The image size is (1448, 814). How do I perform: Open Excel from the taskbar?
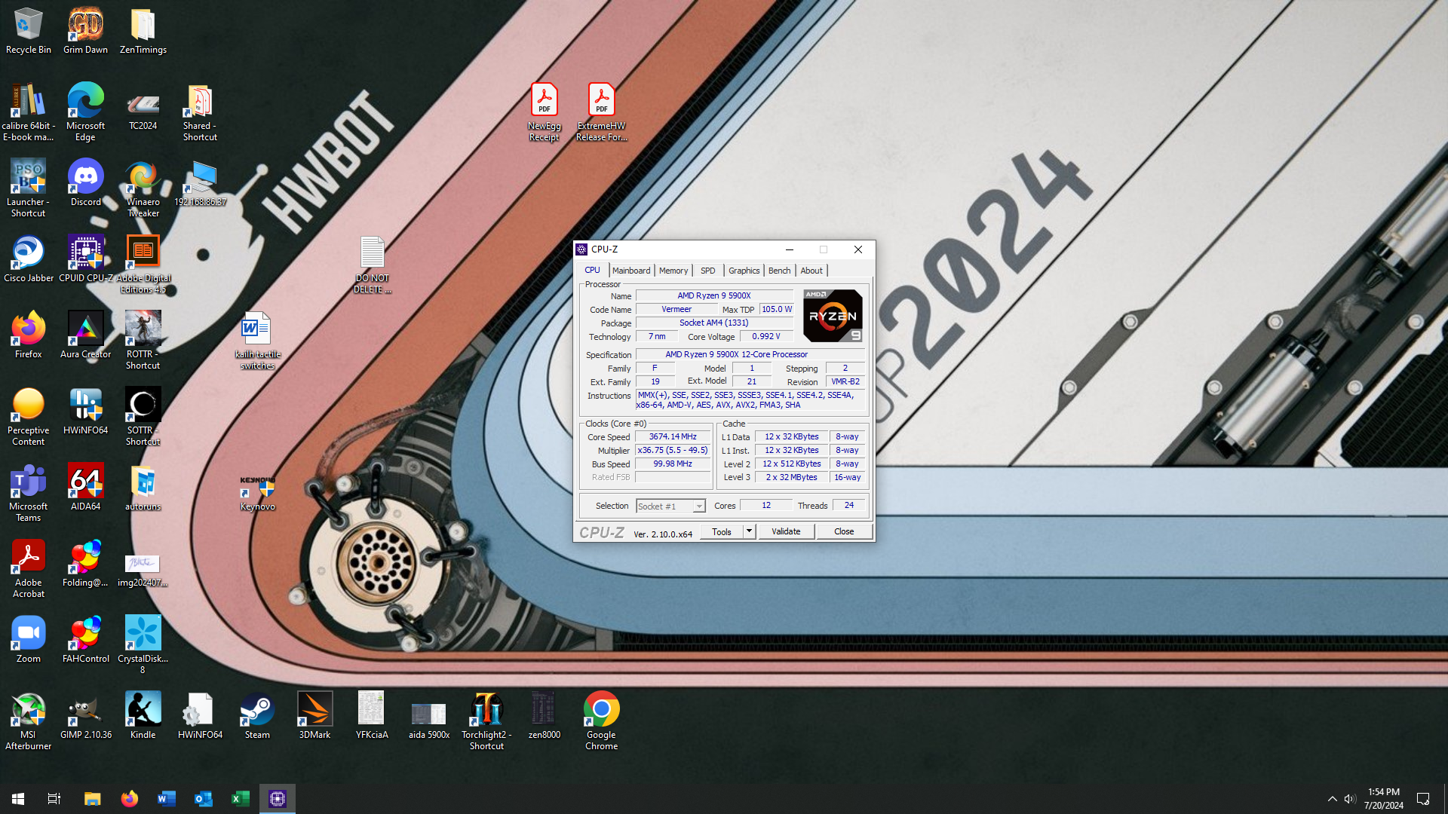pyautogui.click(x=240, y=799)
